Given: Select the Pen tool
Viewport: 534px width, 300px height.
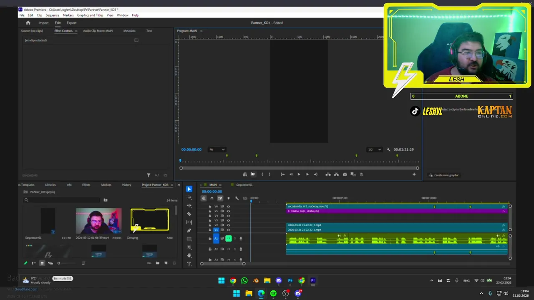Looking at the screenshot, I should point(189,230).
